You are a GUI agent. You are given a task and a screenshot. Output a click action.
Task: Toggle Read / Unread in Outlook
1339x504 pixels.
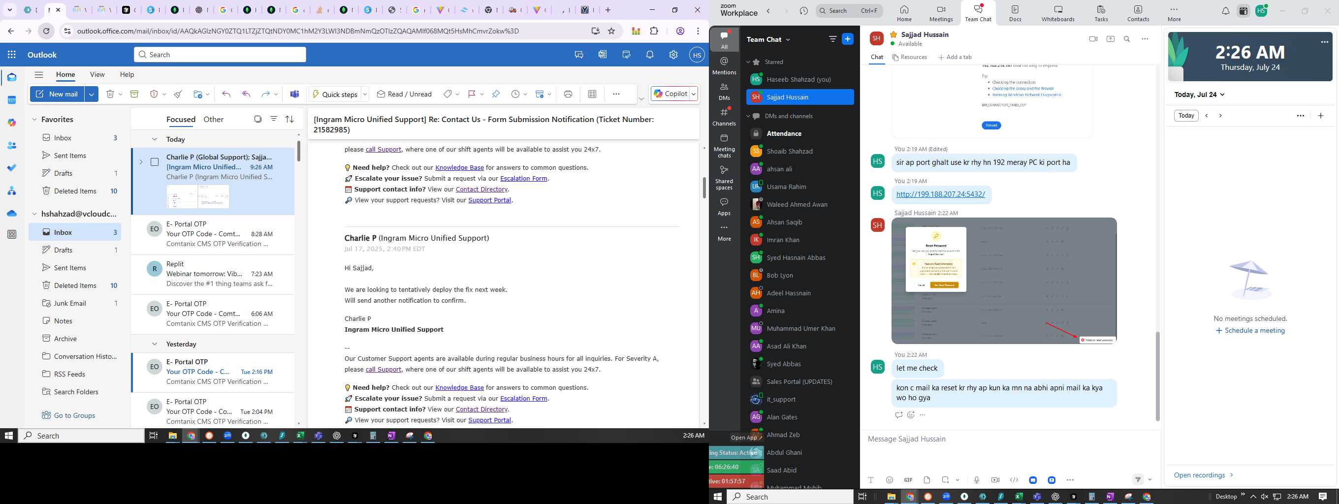(x=404, y=94)
